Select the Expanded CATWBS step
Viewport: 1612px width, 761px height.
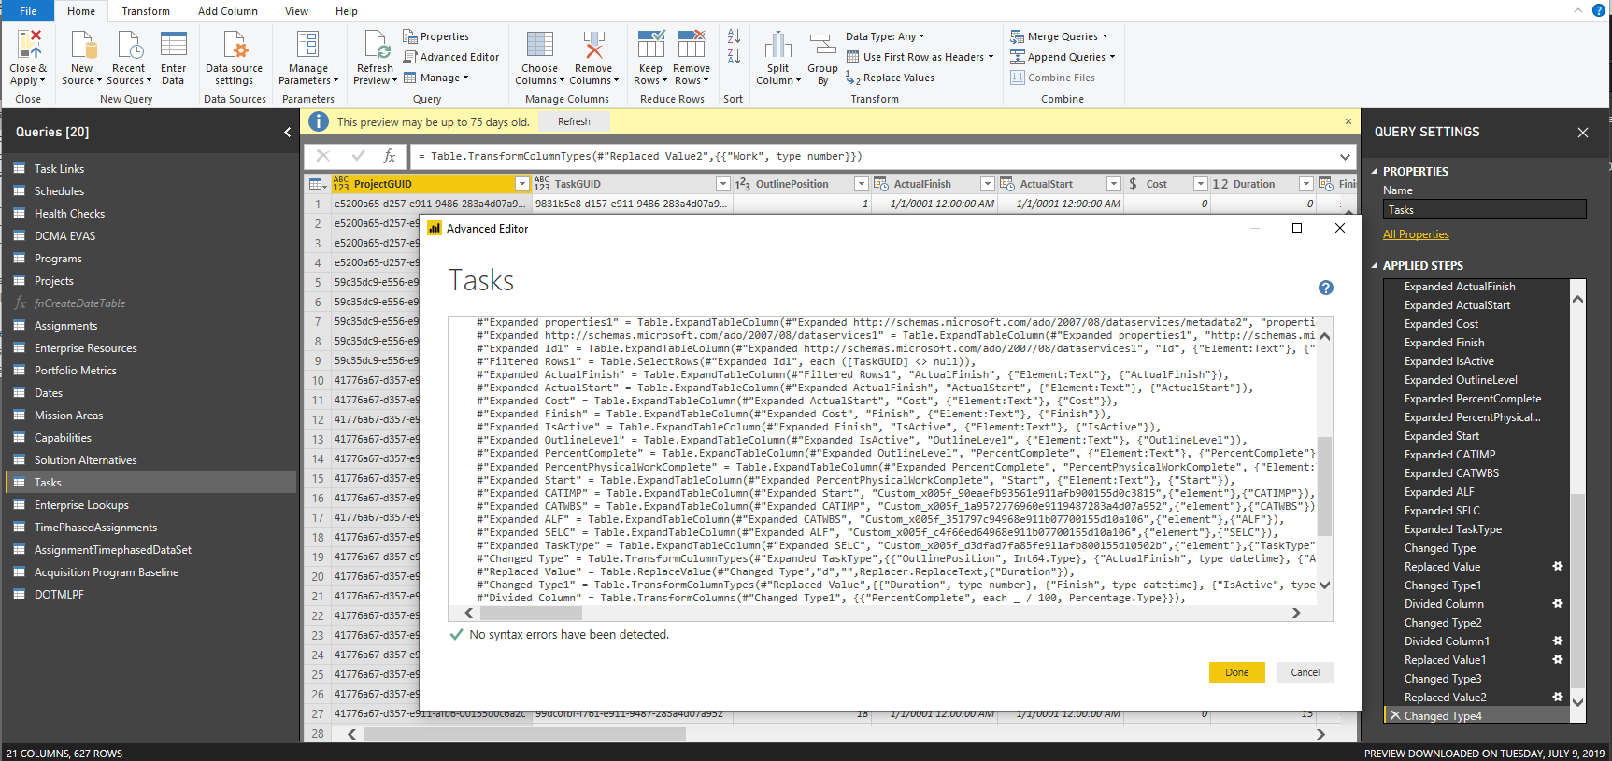click(x=1451, y=473)
